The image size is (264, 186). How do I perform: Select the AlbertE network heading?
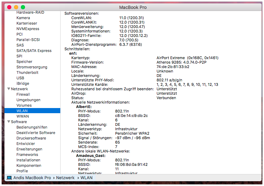pyautogui.click(x=84, y=107)
